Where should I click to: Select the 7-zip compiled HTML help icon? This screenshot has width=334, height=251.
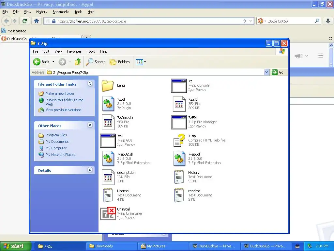179,141
